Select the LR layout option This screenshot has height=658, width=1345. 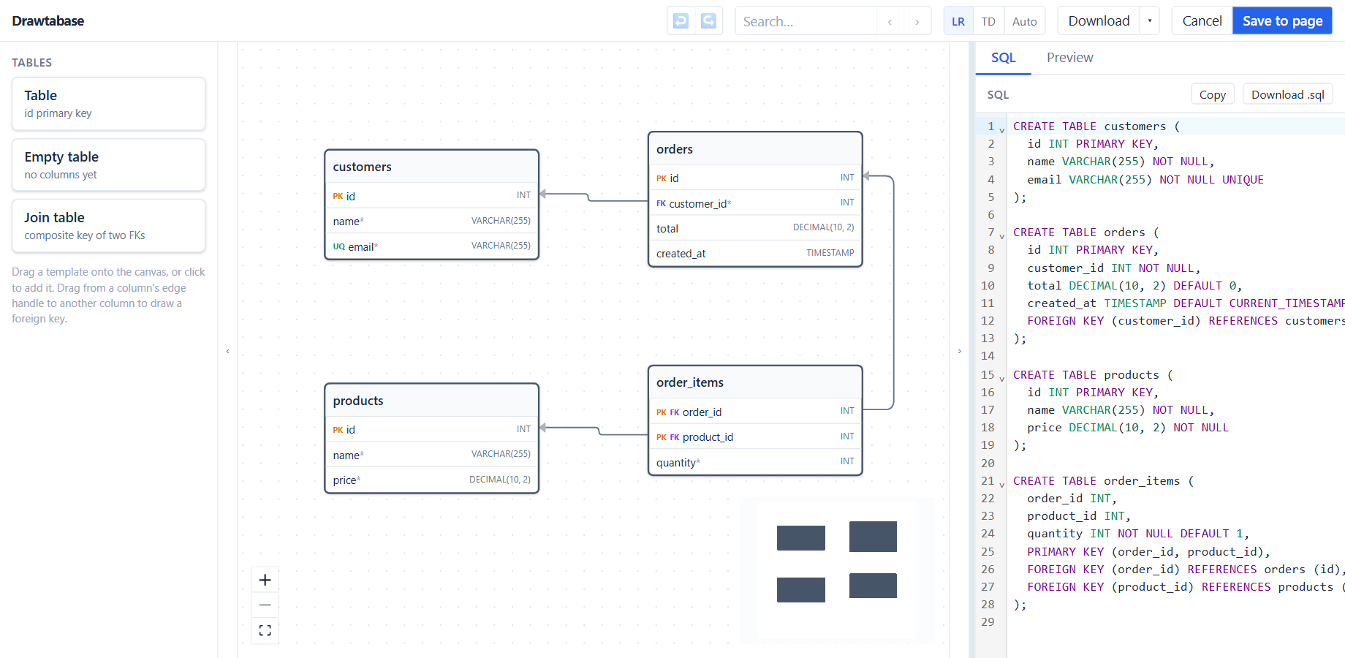(958, 21)
